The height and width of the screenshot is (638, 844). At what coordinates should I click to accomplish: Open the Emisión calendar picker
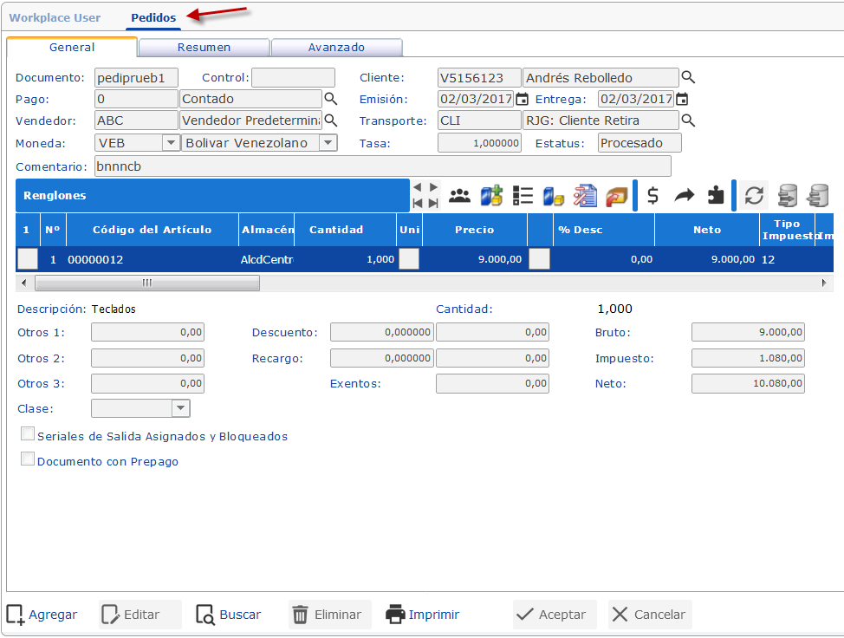[522, 99]
